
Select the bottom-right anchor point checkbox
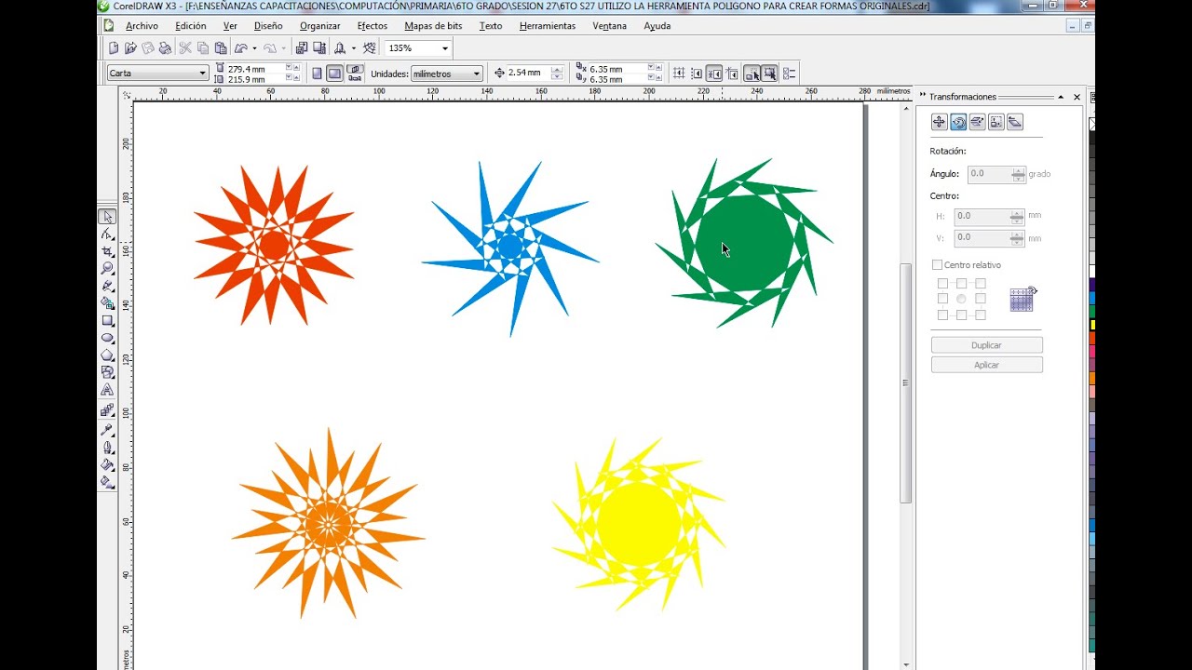coord(981,315)
